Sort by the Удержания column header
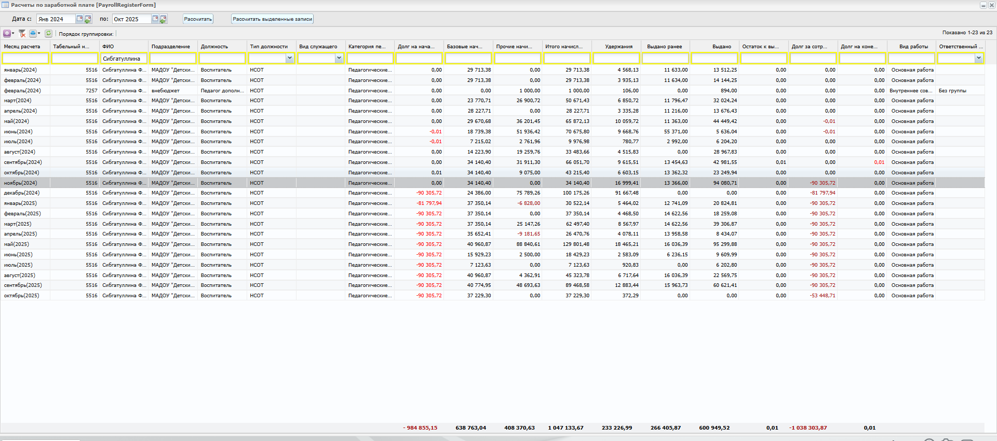 click(x=618, y=46)
